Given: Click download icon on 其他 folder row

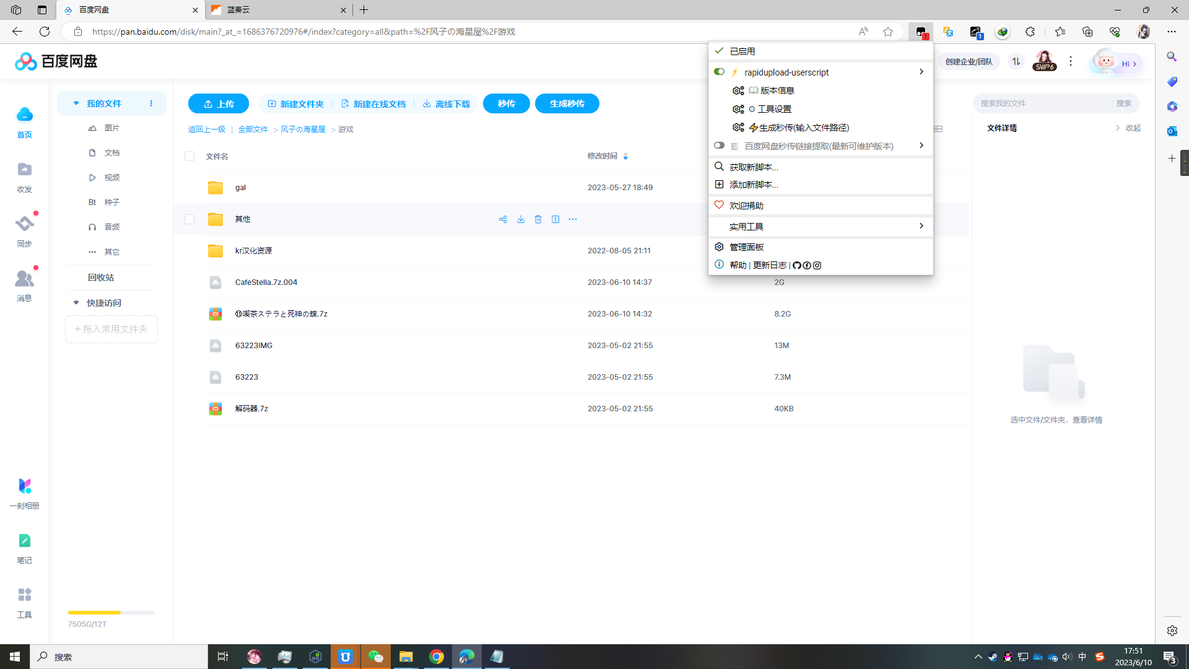Looking at the screenshot, I should pos(521,219).
